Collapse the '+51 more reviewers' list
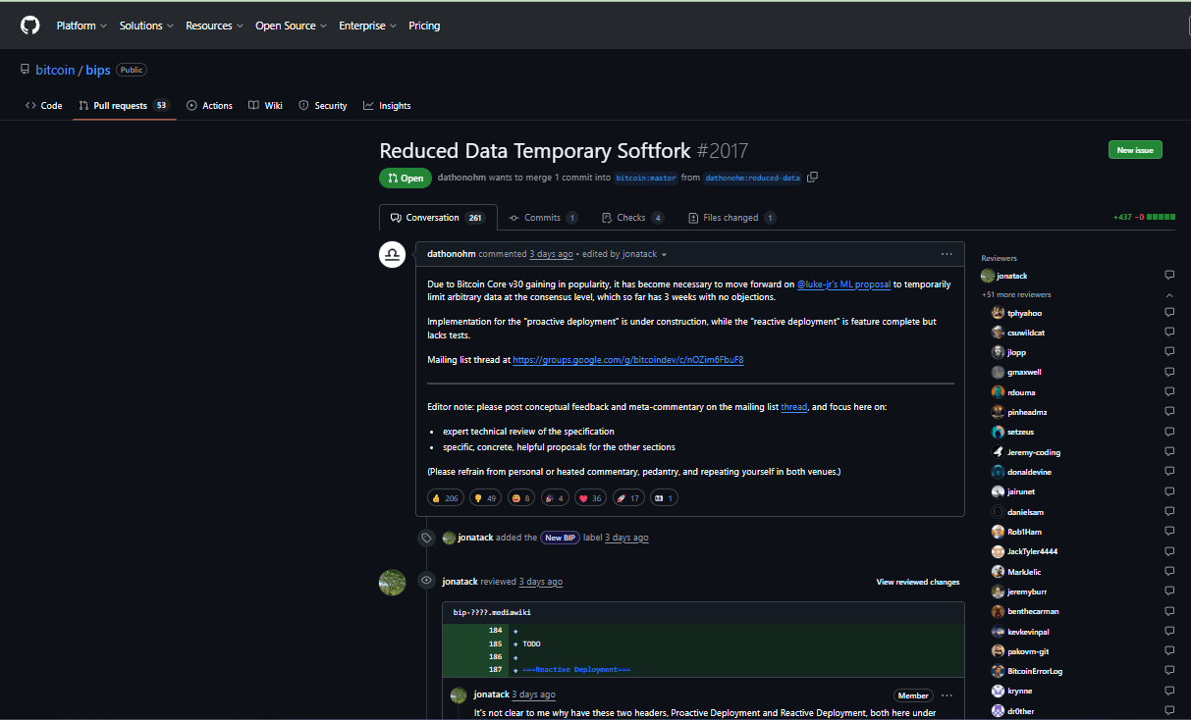This screenshot has height=720, width=1191. point(1168,294)
